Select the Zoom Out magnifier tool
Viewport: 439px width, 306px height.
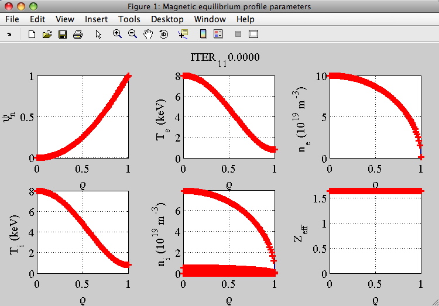click(x=132, y=35)
